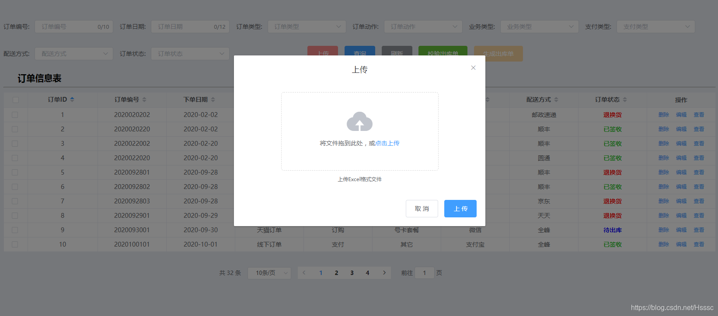Toggle select-all checkbox in table header
Image resolution: width=718 pixels, height=316 pixels.
click(16, 100)
